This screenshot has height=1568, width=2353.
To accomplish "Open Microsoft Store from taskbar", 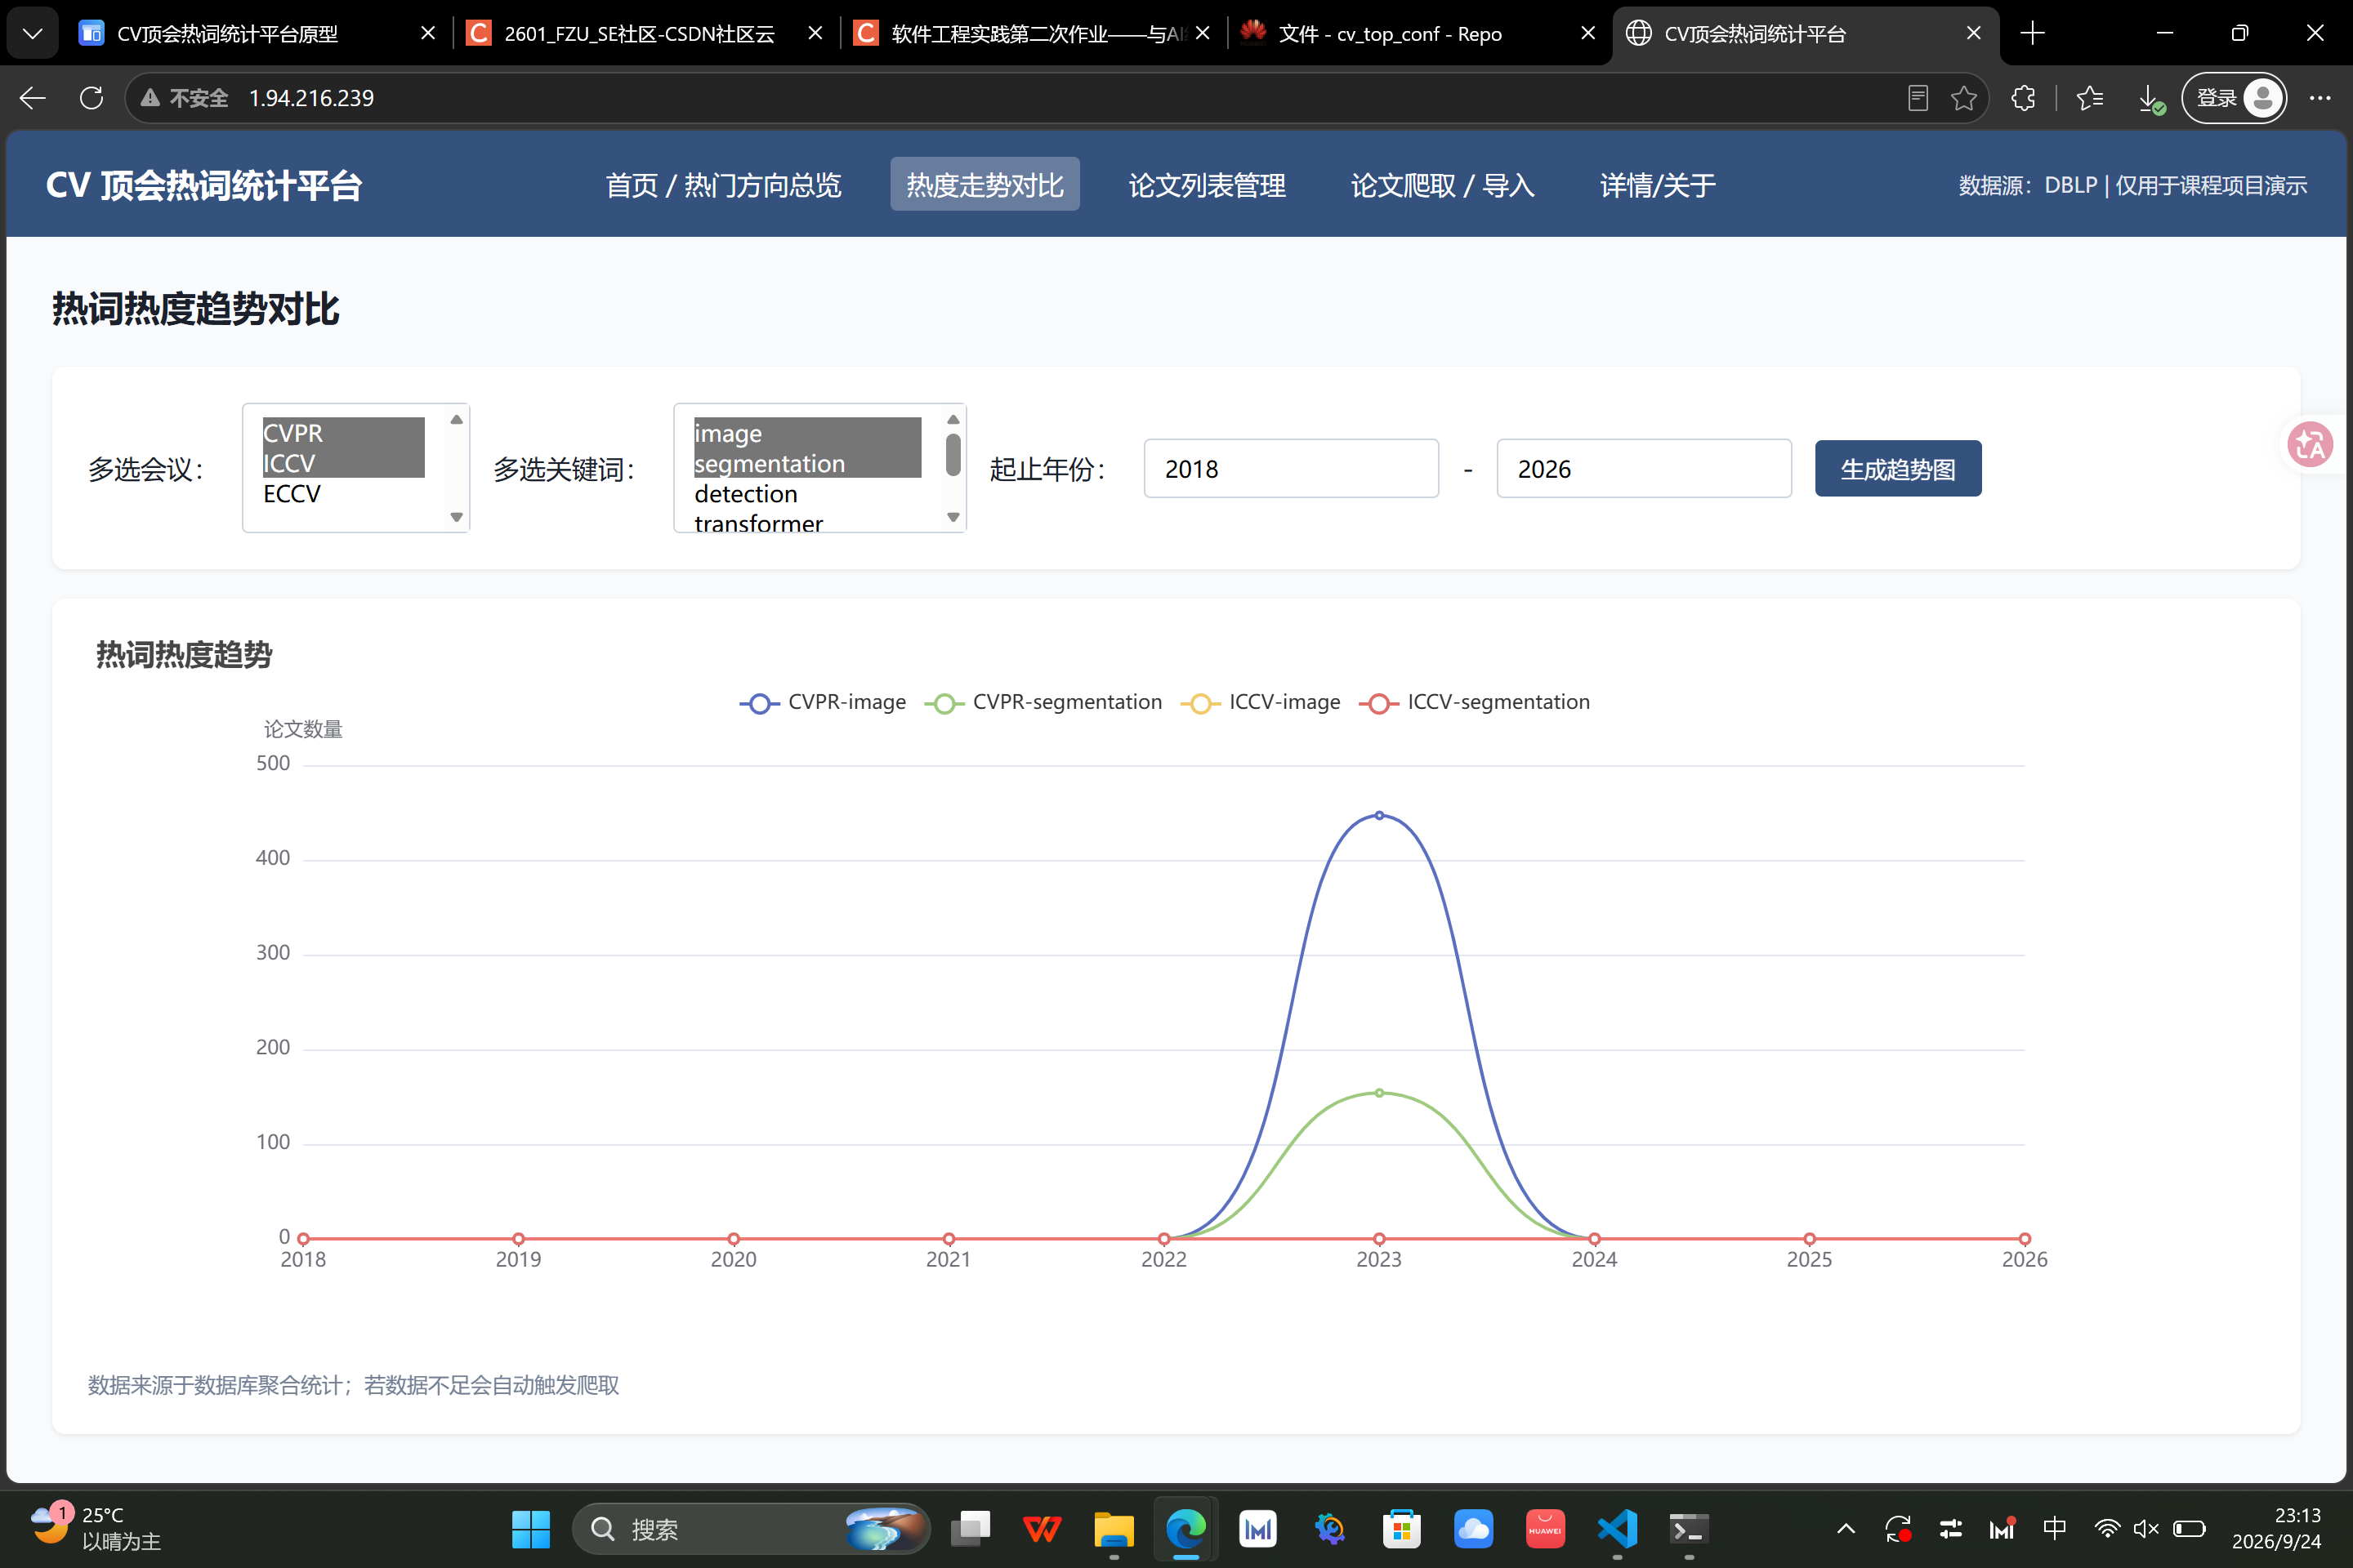I will tap(1402, 1528).
